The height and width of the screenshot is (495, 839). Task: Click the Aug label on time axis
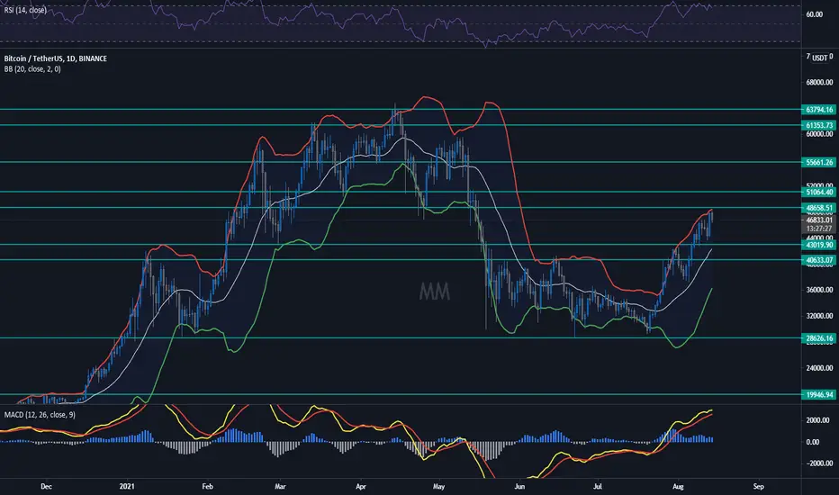[678, 486]
